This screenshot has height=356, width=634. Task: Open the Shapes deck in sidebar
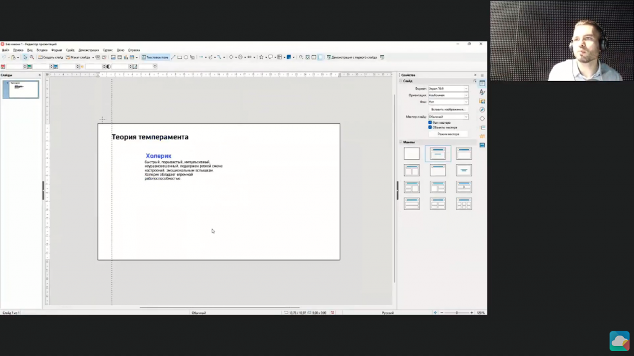point(482,118)
